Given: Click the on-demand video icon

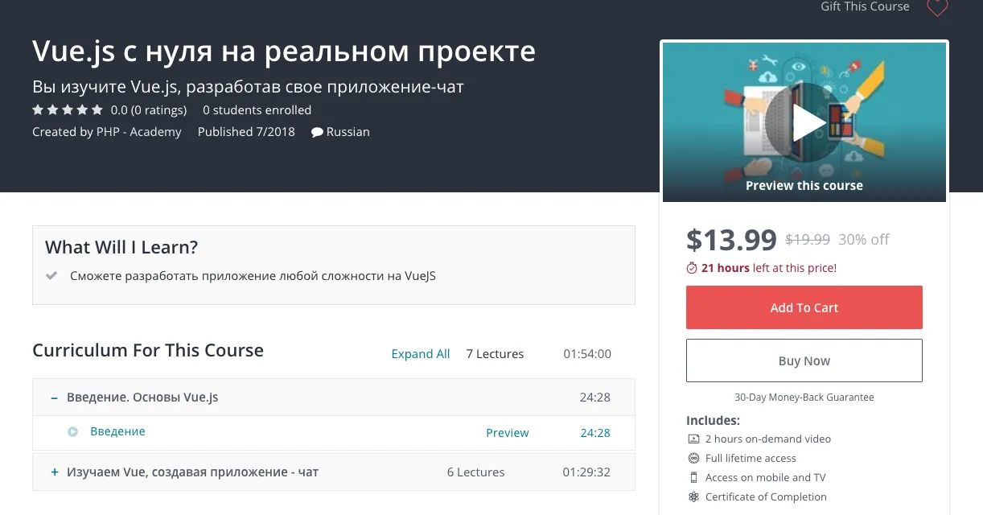Looking at the screenshot, I should point(693,439).
